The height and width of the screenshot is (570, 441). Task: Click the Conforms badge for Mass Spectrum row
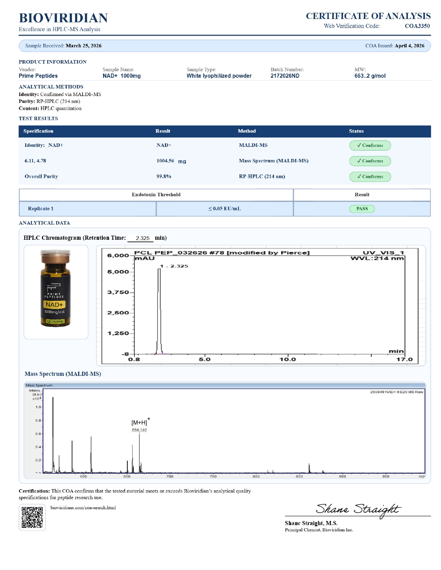pyautogui.click(x=370, y=161)
